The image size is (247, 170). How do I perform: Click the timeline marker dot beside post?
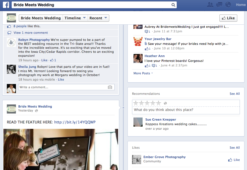[123, 108]
